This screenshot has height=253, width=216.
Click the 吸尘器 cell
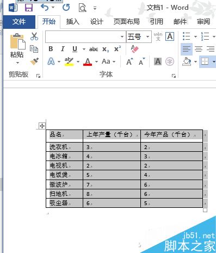click(x=64, y=203)
